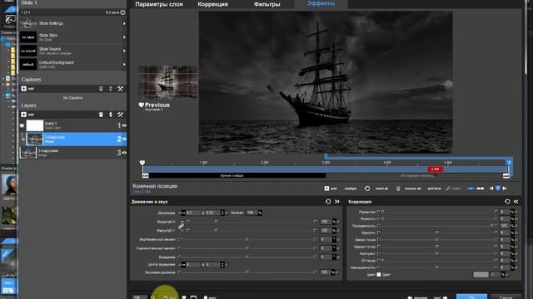Open rotation center stepper arrows
Viewport: 533px width, 299px height.
[x=222, y=264]
